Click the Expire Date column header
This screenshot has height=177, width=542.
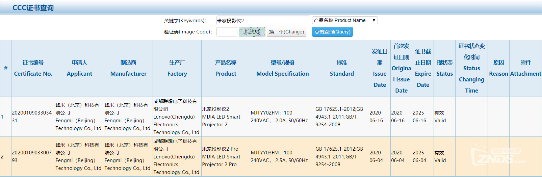coord(423,68)
